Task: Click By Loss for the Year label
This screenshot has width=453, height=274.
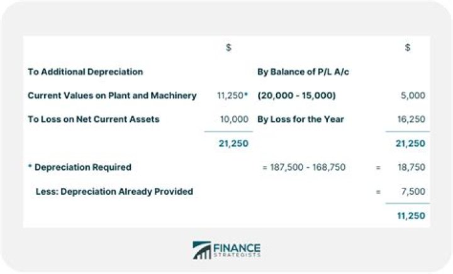Action: click(x=301, y=119)
